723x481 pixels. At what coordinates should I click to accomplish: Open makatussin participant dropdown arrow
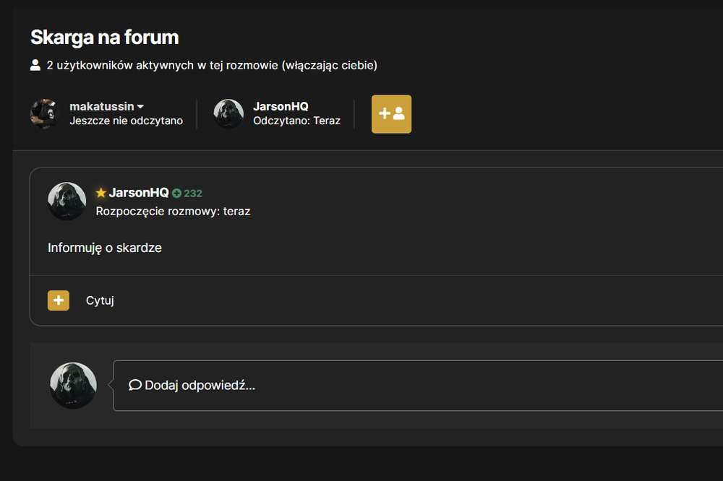click(141, 106)
